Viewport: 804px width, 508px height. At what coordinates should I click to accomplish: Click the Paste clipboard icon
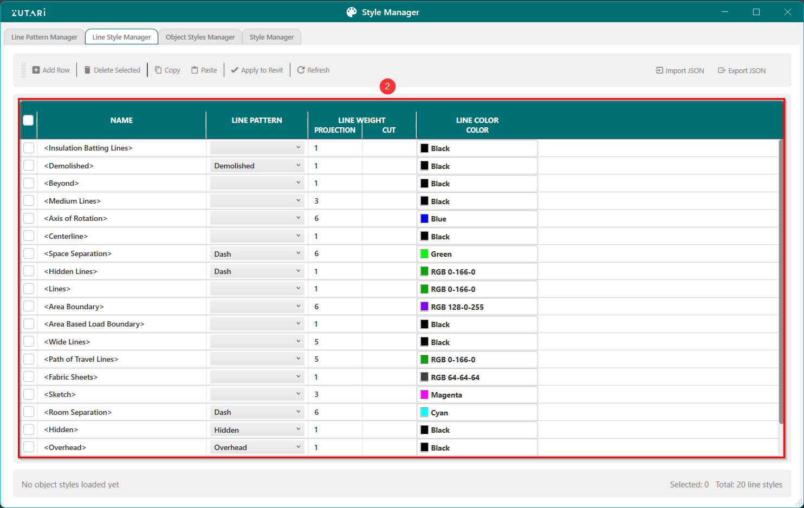[x=194, y=70]
